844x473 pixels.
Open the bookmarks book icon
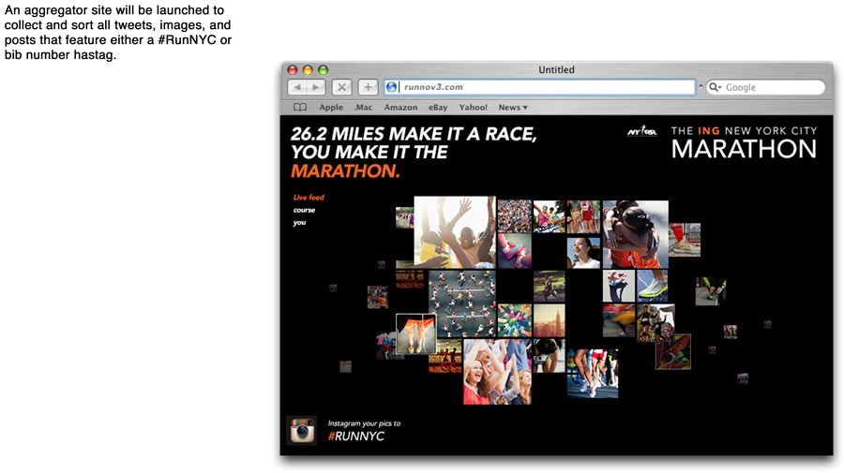coord(300,108)
